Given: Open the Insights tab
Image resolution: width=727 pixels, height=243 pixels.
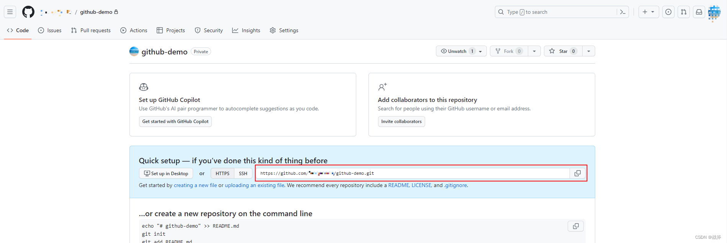Looking at the screenshot, I should pyautogui.click(x=246, y=30).
